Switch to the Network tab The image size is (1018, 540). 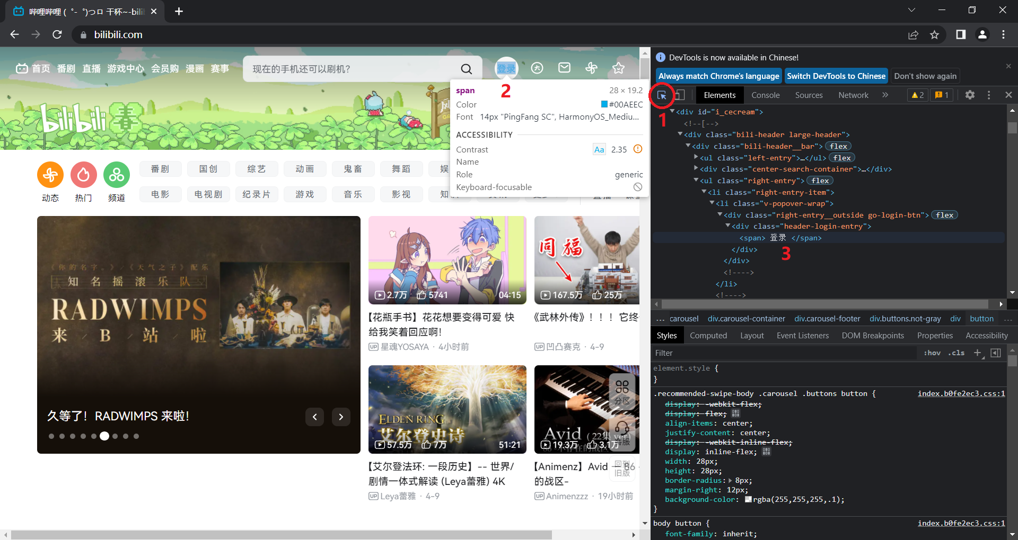pyautogui.click(x=853, y=95)
